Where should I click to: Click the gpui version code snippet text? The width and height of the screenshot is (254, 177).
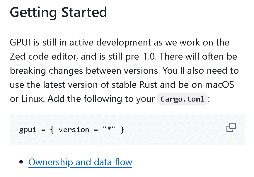click(x=71, y=130)
